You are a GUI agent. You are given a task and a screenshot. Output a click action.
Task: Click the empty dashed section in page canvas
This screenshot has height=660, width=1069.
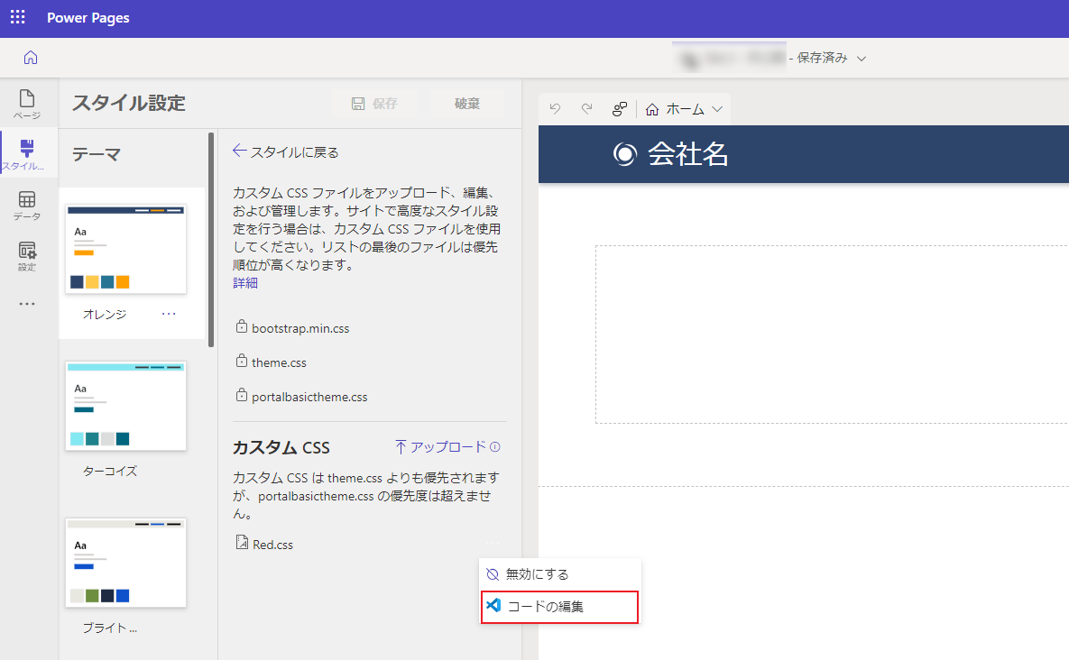tap(832, 335)
